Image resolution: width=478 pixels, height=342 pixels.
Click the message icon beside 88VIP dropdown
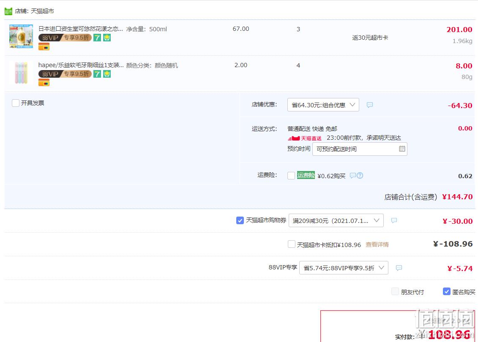coord(399,268)
